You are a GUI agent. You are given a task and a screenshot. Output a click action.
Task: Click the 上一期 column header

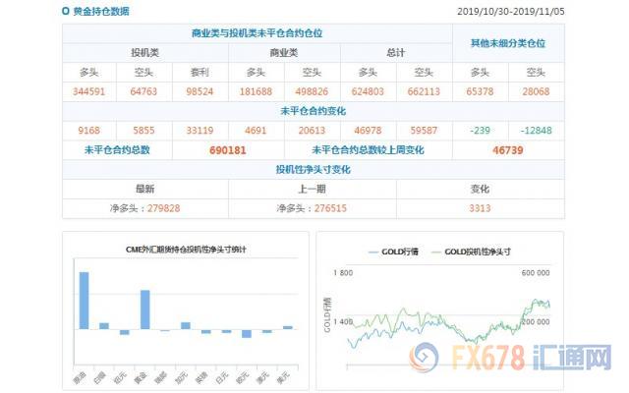pos(312,189)
